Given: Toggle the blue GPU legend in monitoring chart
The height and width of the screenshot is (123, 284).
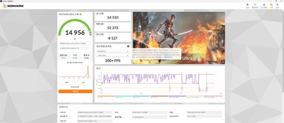Looking at the screenshot, I should [142, 97].
